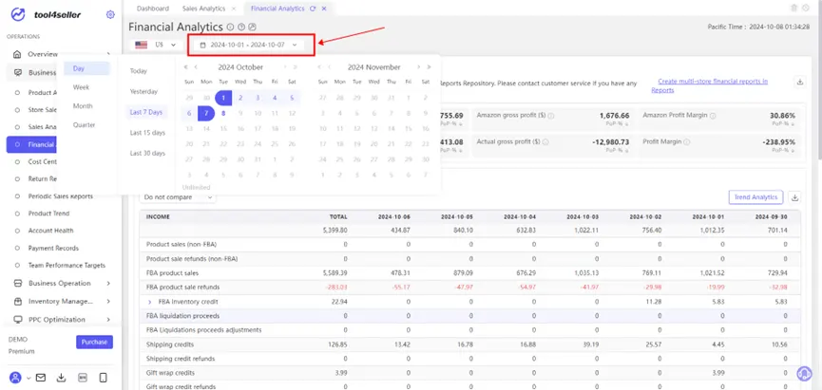822x390 pixels.
Task: Click the tool4seller logo icon
Action: point(18,14)
